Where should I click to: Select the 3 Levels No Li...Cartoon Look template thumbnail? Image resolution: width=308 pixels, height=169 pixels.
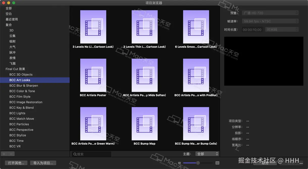click(x=93, y=27)
